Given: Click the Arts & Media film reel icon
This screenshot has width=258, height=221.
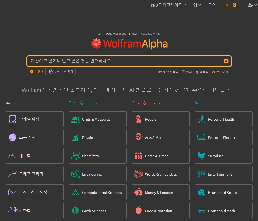Looking at the screenshot, I should click(139, 137).
